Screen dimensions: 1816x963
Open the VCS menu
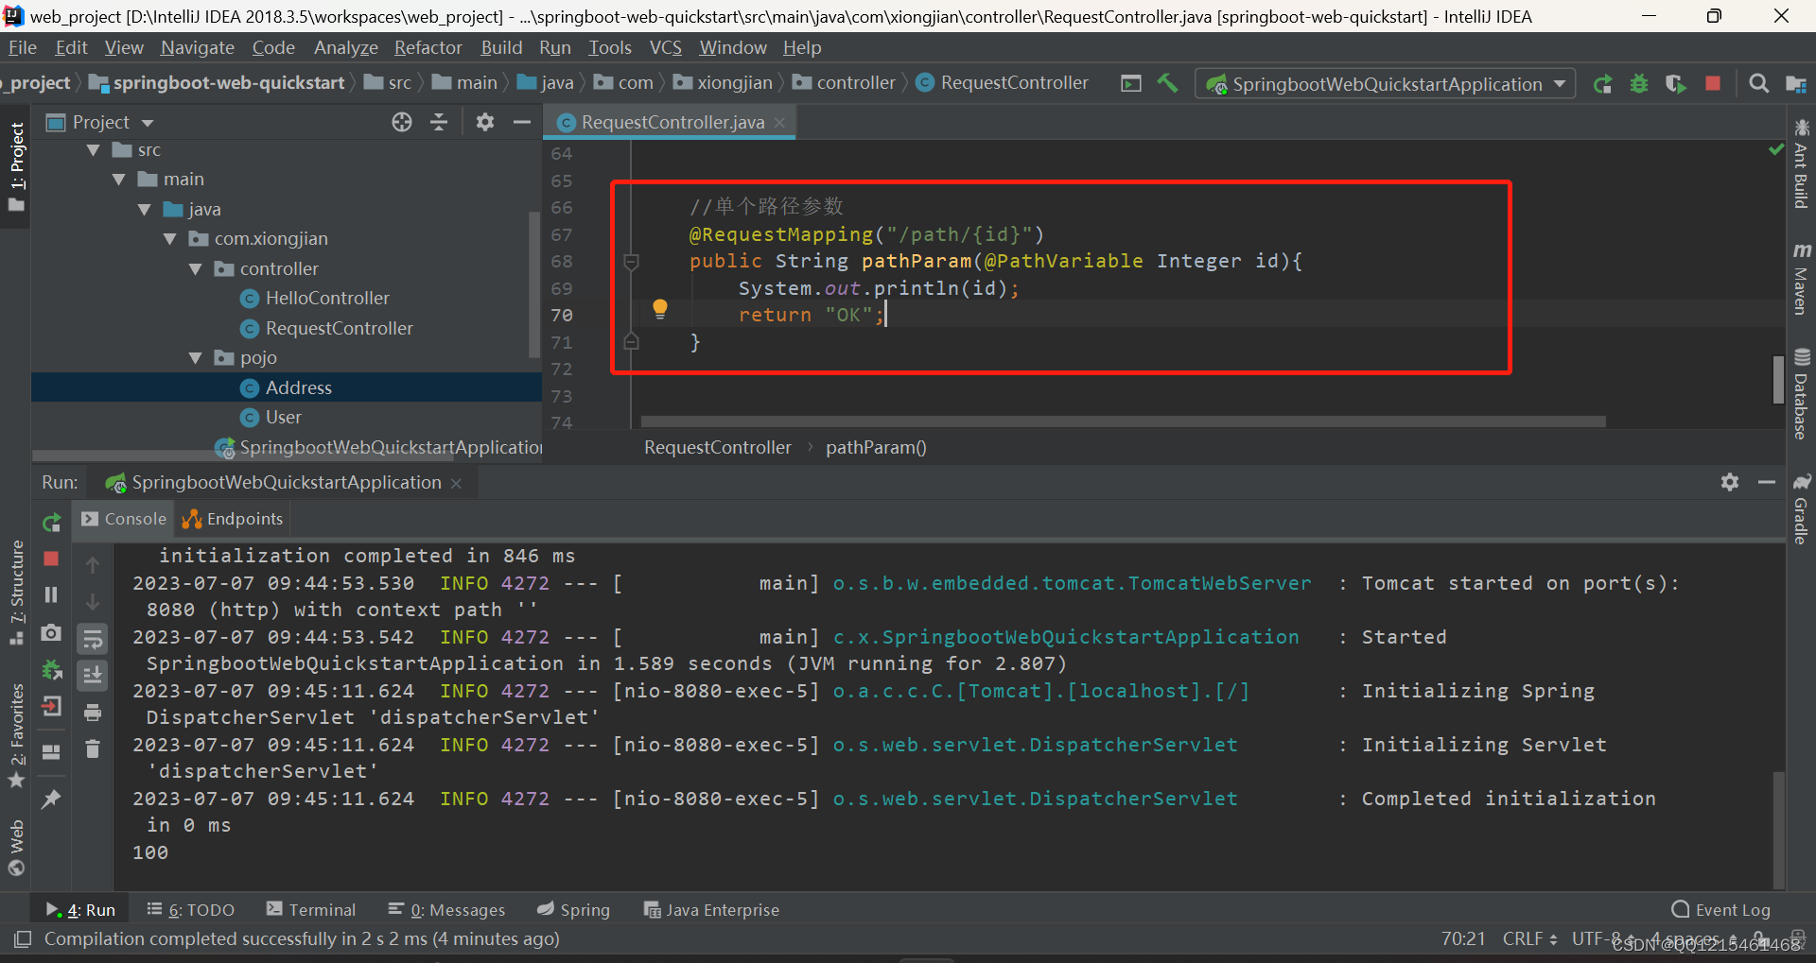tap(665, 47)
